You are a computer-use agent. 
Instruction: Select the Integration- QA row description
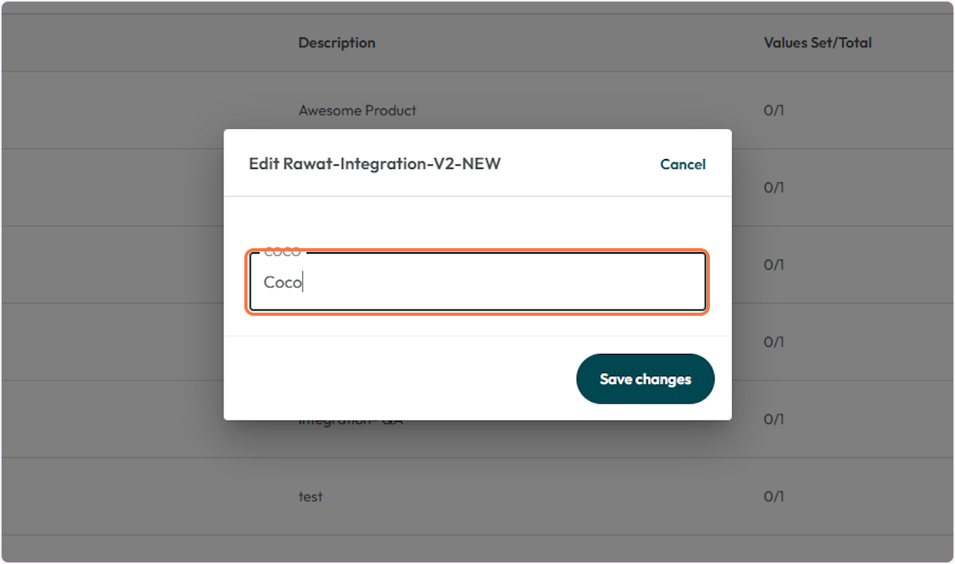point(353,418)
